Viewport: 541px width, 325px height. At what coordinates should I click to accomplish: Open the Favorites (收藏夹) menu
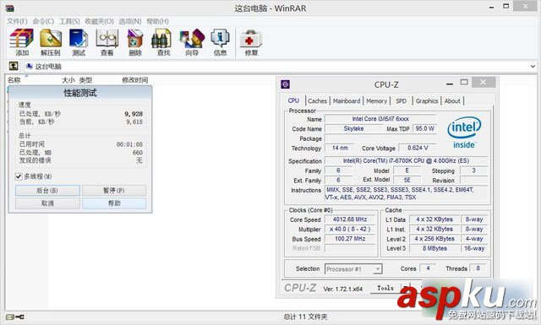[100, 21]
